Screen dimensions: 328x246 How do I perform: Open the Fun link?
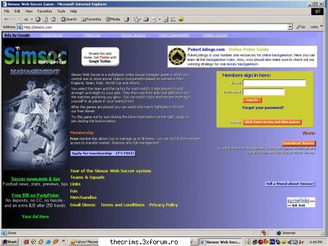point(73,191)
